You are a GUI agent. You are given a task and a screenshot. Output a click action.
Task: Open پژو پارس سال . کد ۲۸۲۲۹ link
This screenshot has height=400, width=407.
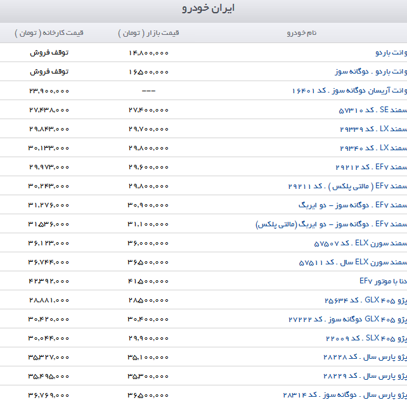(x=365, y=376)
